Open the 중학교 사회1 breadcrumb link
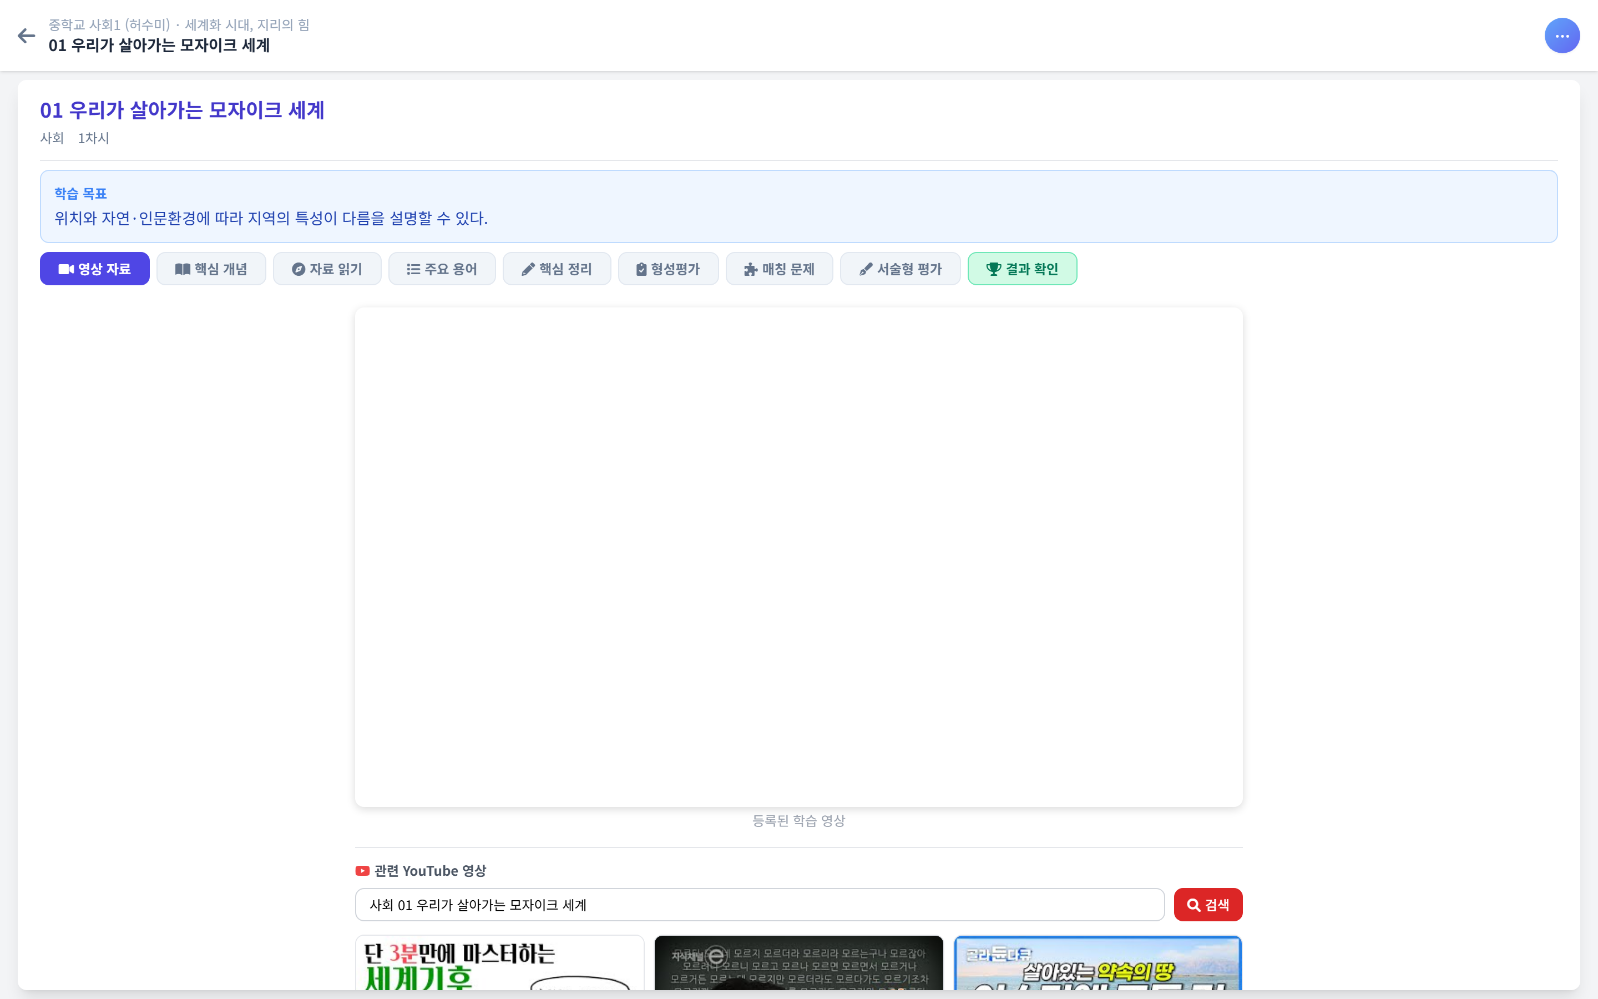The image size is (1598, 999). [110, 24]
